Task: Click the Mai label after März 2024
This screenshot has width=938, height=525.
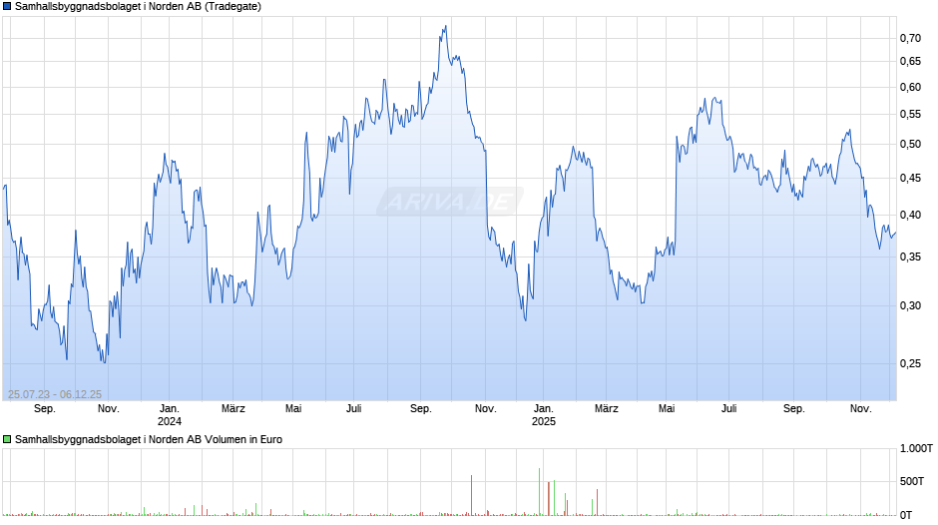Action: pos(293,409)
